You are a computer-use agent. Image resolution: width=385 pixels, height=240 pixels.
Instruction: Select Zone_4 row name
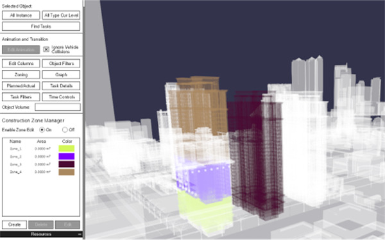[x=15, y=172]
